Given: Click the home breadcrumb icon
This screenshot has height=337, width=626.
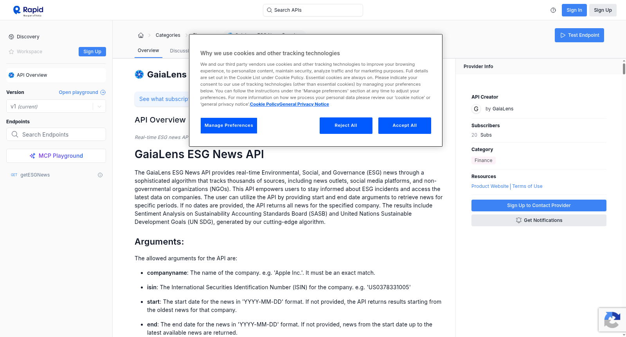Looking at the screenshot, I should (141, 35).
